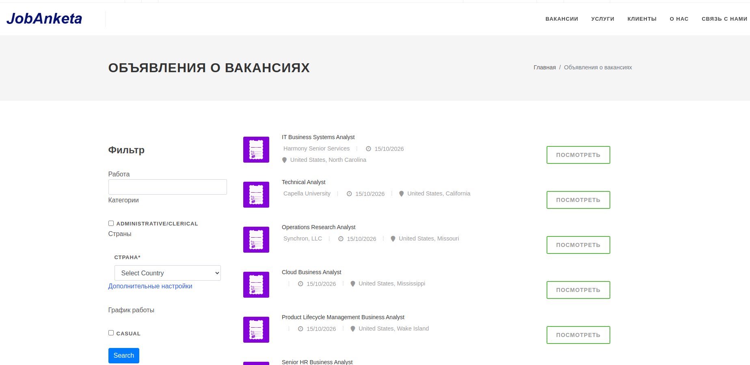Click the clock icon in Cloud Business Analyst row

pyautogui.click(x=300, y=284)
